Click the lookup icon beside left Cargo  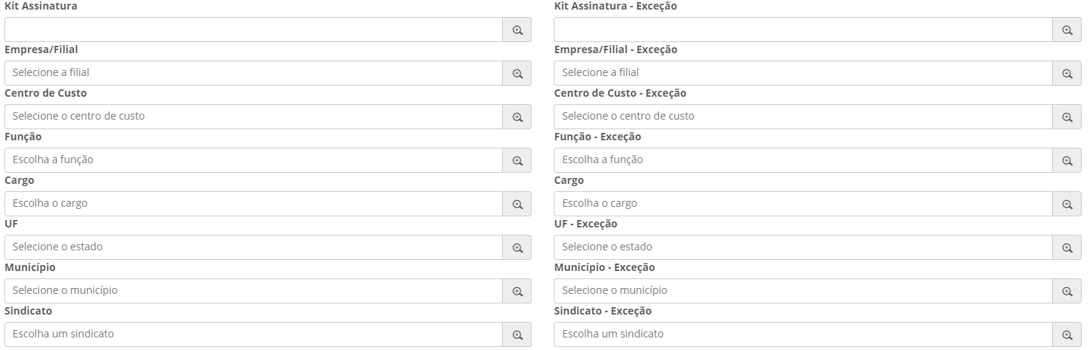click(x=518, y=205)
